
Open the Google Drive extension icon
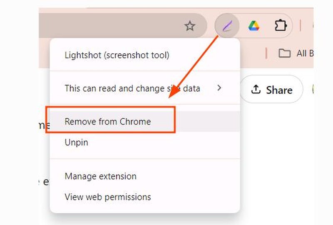254,26
